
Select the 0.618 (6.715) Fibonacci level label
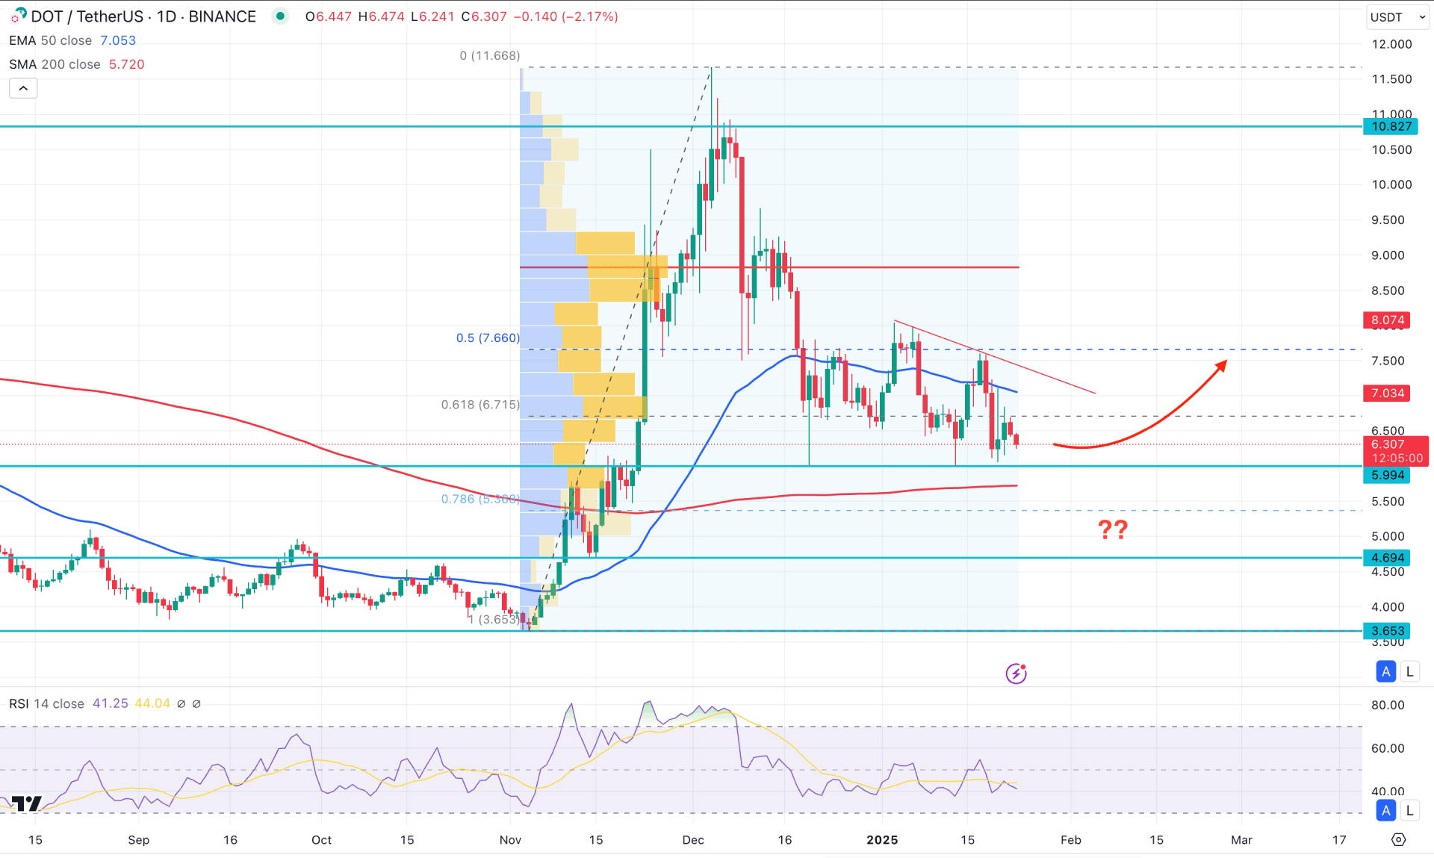point(480,405)
